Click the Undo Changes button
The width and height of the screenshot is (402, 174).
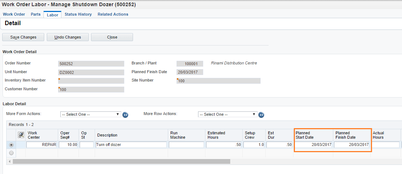[68, 37]
